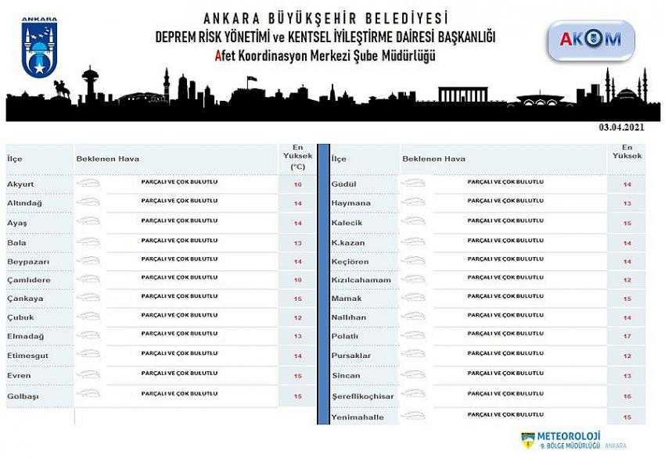
Task: Click Polatlı's temperature value 17
Action: (627, 337)
